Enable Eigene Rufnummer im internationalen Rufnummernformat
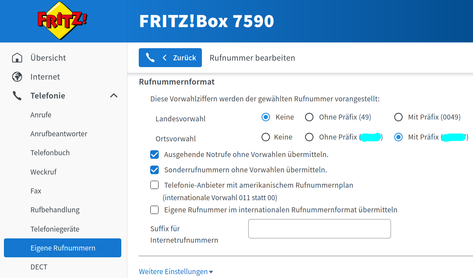Viewport: 473px width, 278px height. pos(154,210)
